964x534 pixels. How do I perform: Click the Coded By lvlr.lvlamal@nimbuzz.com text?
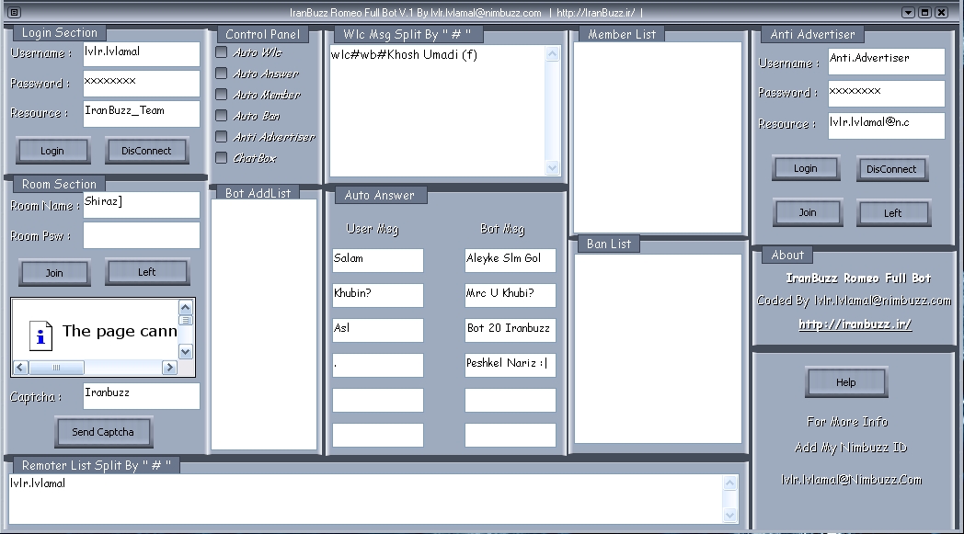[854, 301]
